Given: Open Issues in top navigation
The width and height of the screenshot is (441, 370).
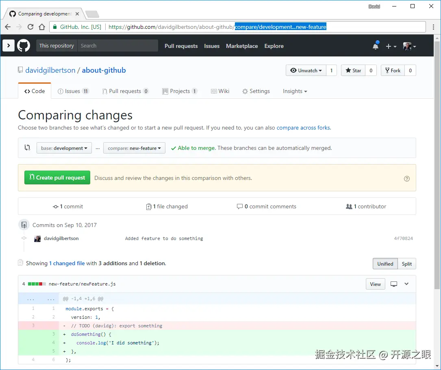Looking at the screenshot, I should (212, 46).
